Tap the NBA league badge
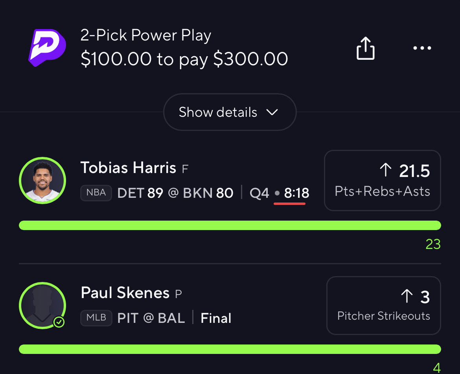This screenshot has height=374, width=460. pyautogui.click(x=96, y=193)
